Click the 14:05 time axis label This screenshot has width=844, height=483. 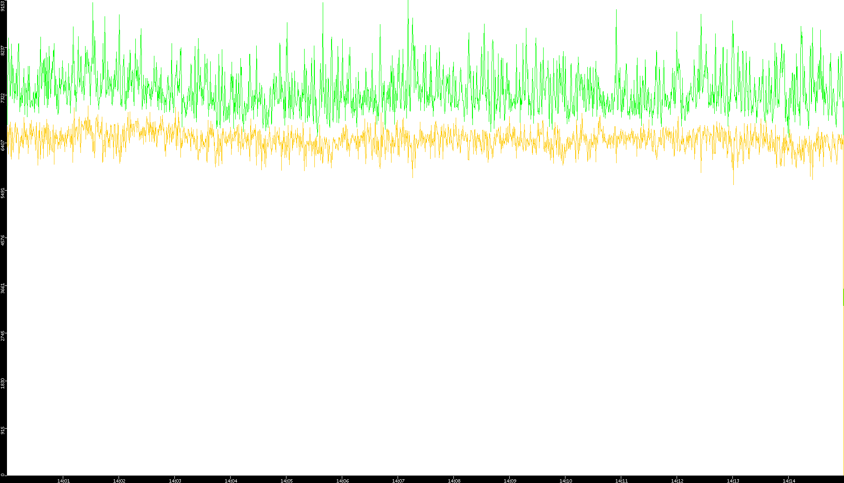286,481
